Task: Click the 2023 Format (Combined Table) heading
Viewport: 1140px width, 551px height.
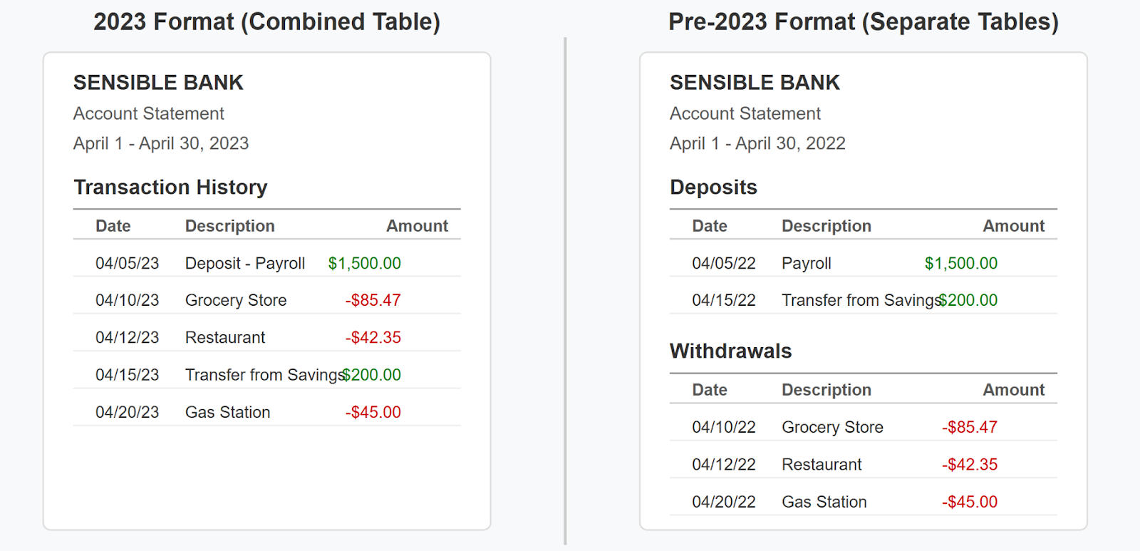Action: [266, 22]
